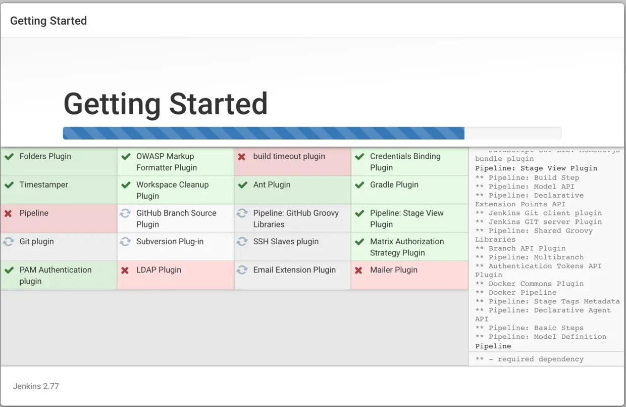626x407 pixels.
Task: Click checkmark beside Matrix Authorization Strategy Plugin
Action: click(x=359, y=242)
